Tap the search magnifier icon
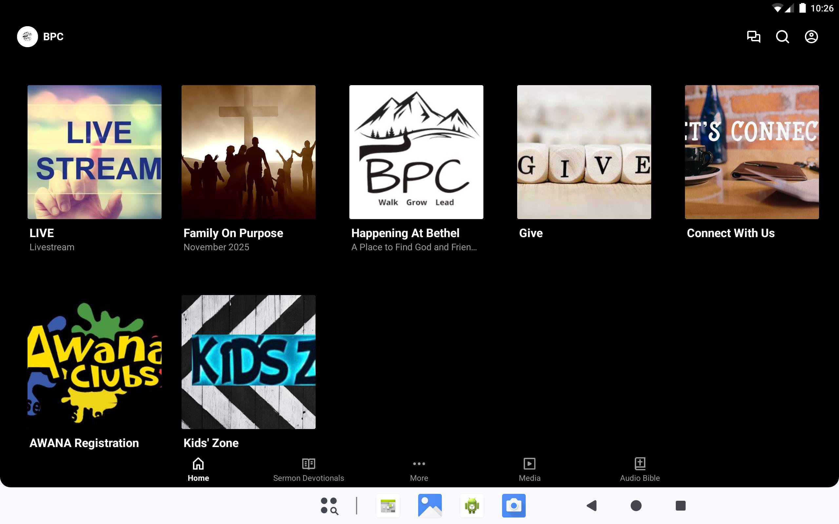 [782, 36]
